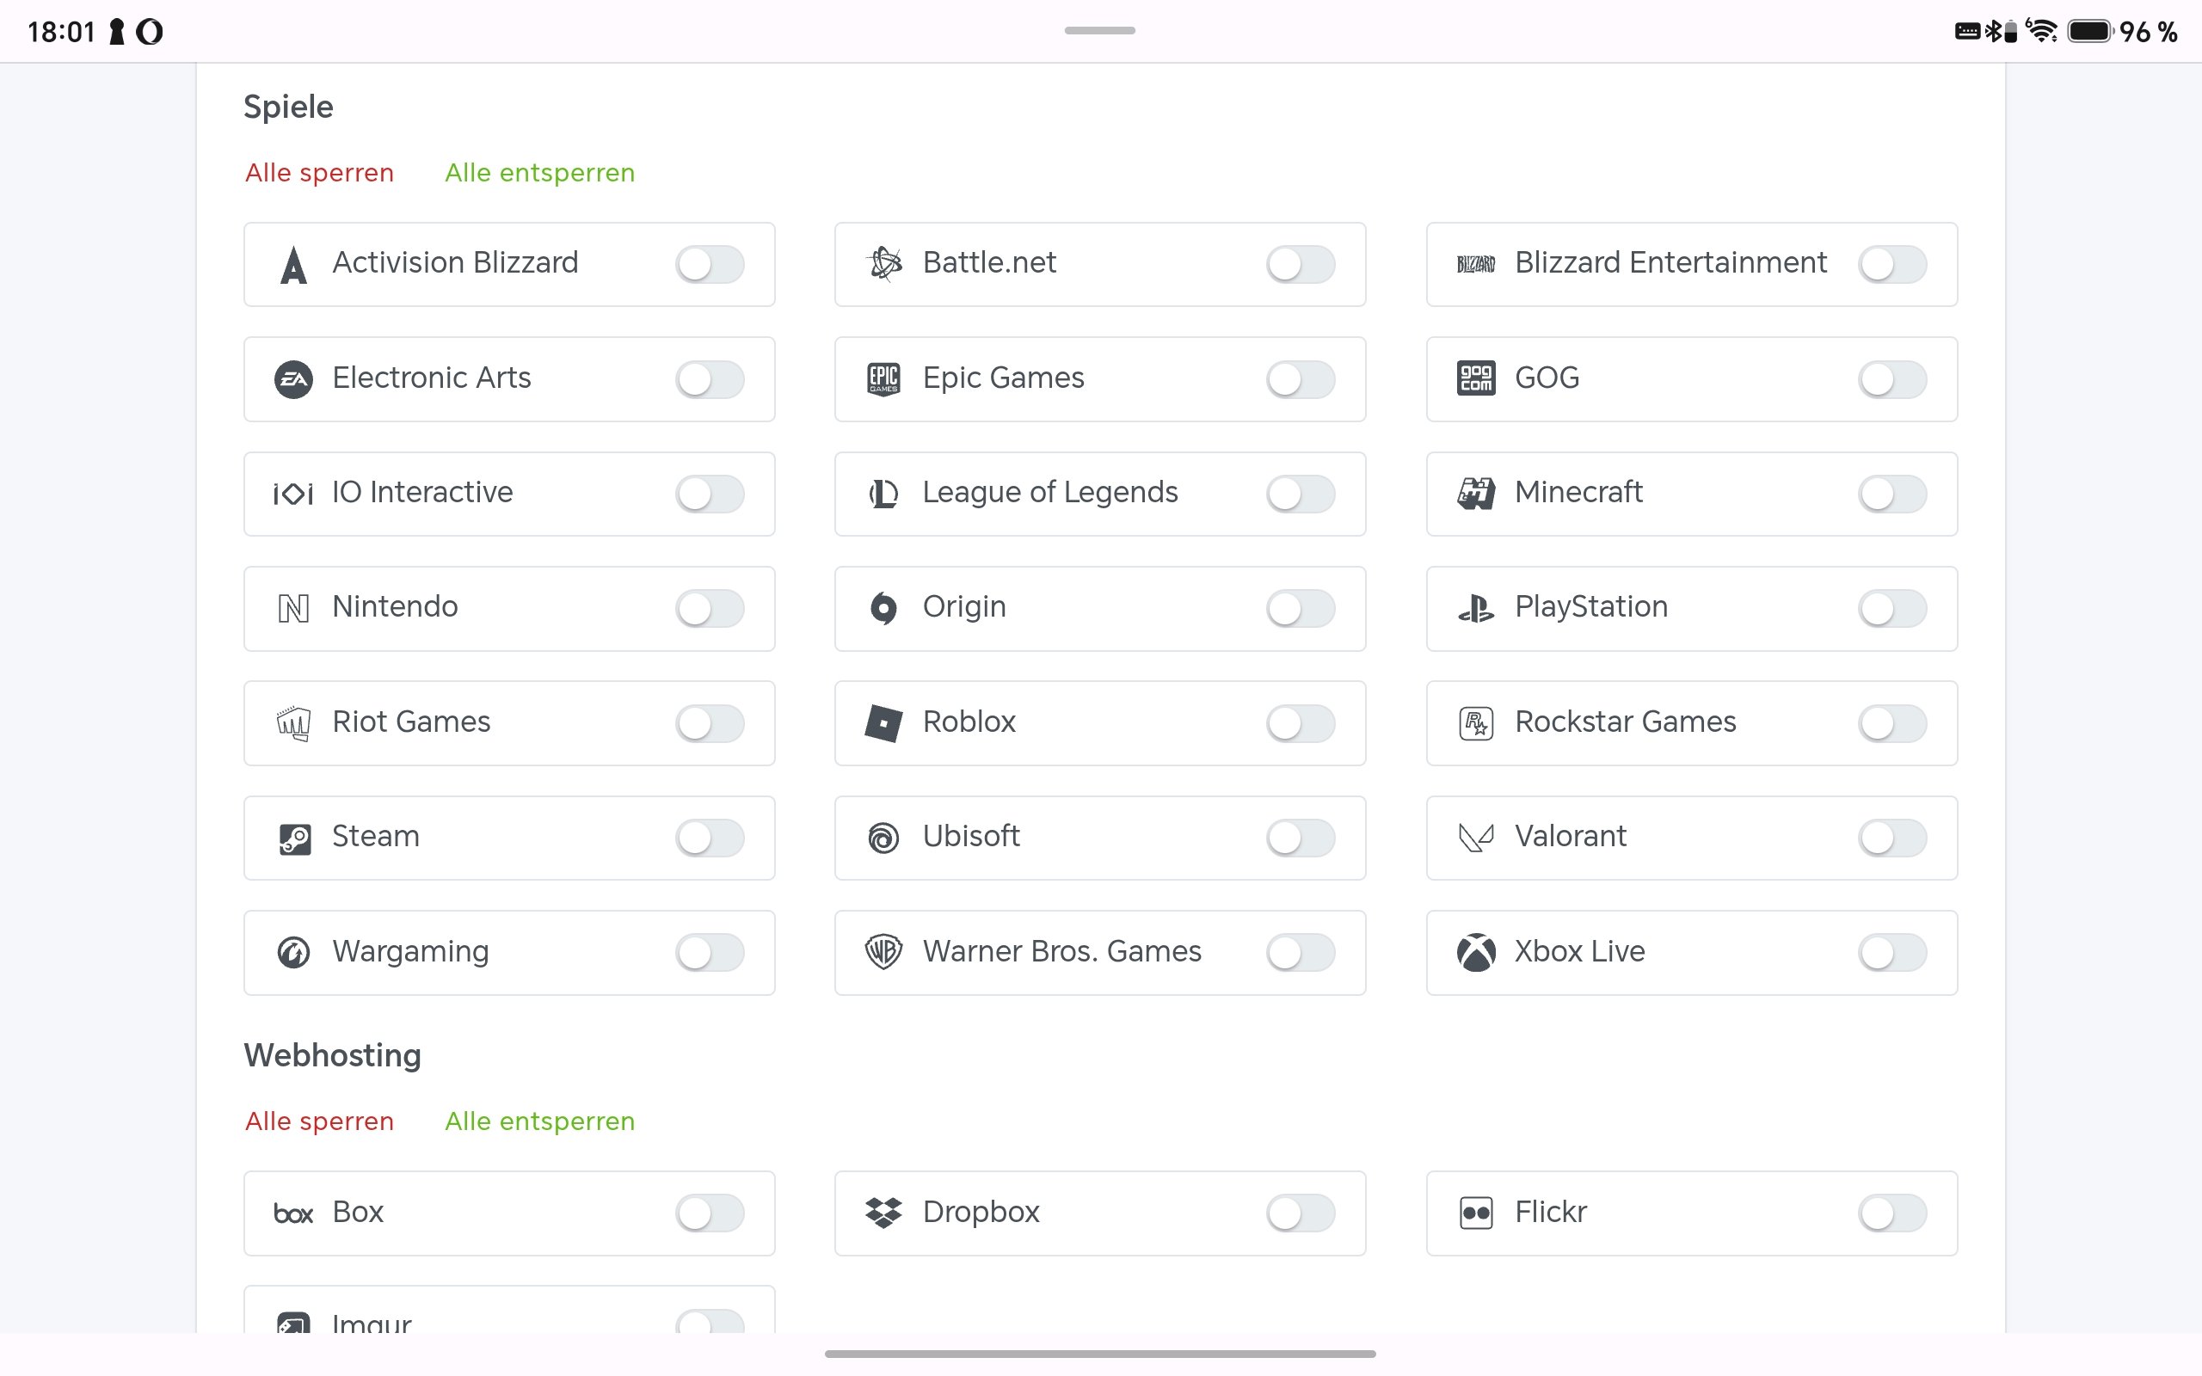Screen dimensions: 2202x1376
Task: Click the 'Spiele' section heading
Action: [x=288, y=107]
